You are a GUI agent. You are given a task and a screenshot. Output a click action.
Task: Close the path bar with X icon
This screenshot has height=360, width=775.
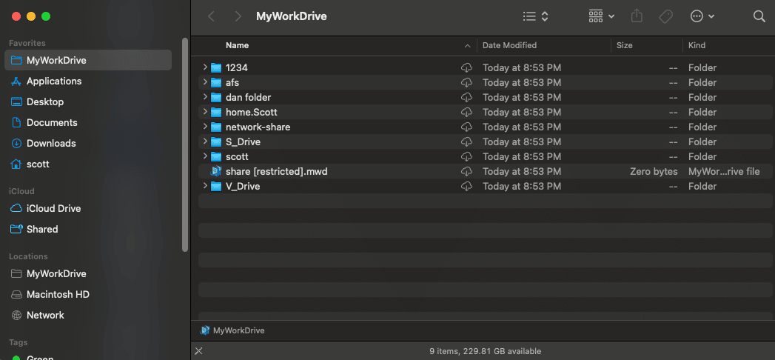(x=198, y=351)
